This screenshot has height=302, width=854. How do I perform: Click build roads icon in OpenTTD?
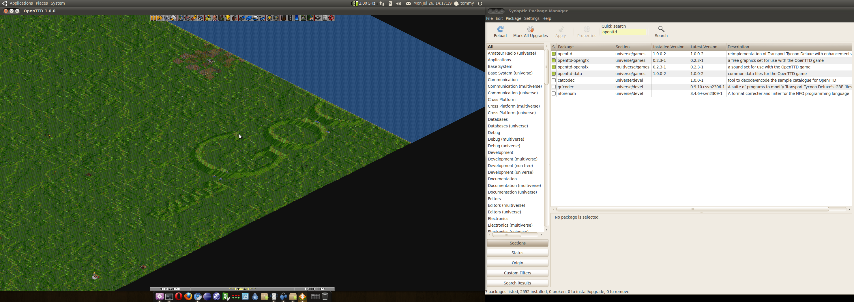coord(291,18)
